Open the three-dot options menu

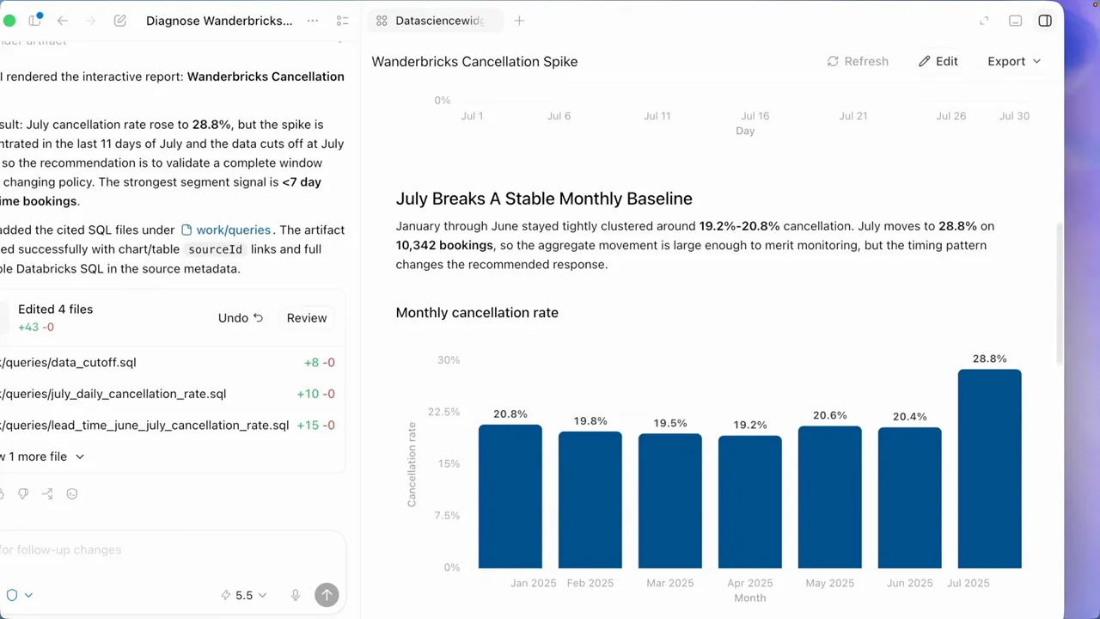tap(313, 21)
